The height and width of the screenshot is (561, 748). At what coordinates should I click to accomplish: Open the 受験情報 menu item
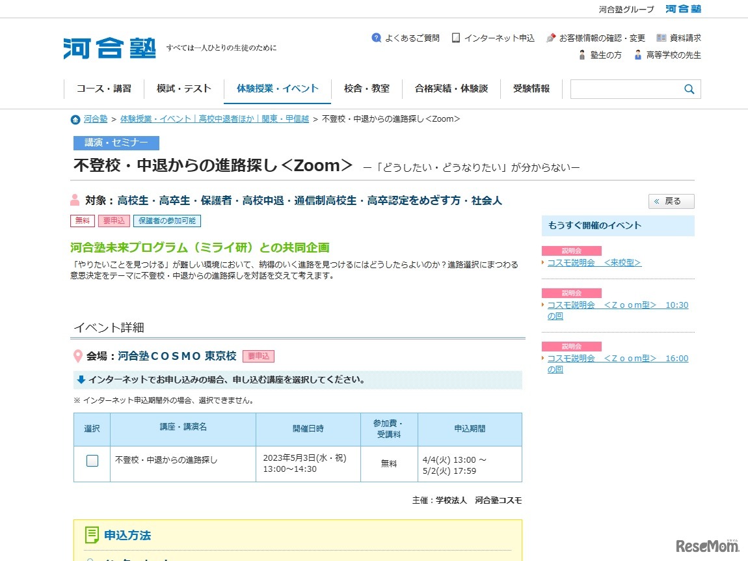click(531, 88)
